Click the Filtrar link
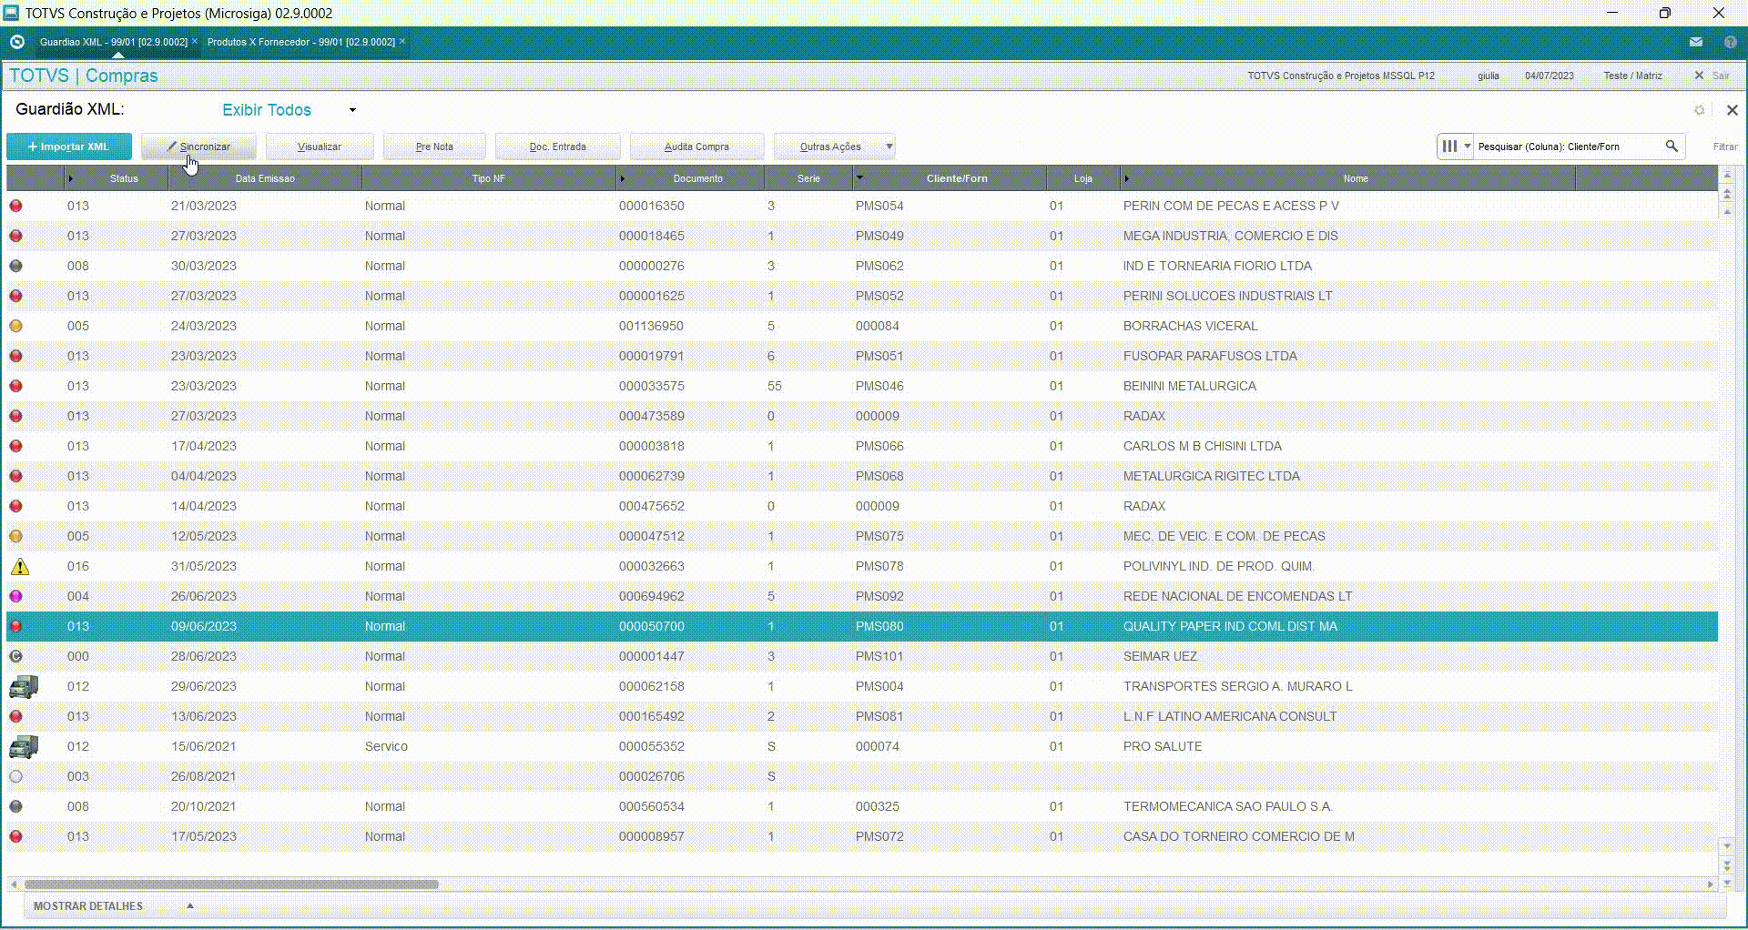The width and height of the screenshot is (1748, 930). pos(1724,147)
